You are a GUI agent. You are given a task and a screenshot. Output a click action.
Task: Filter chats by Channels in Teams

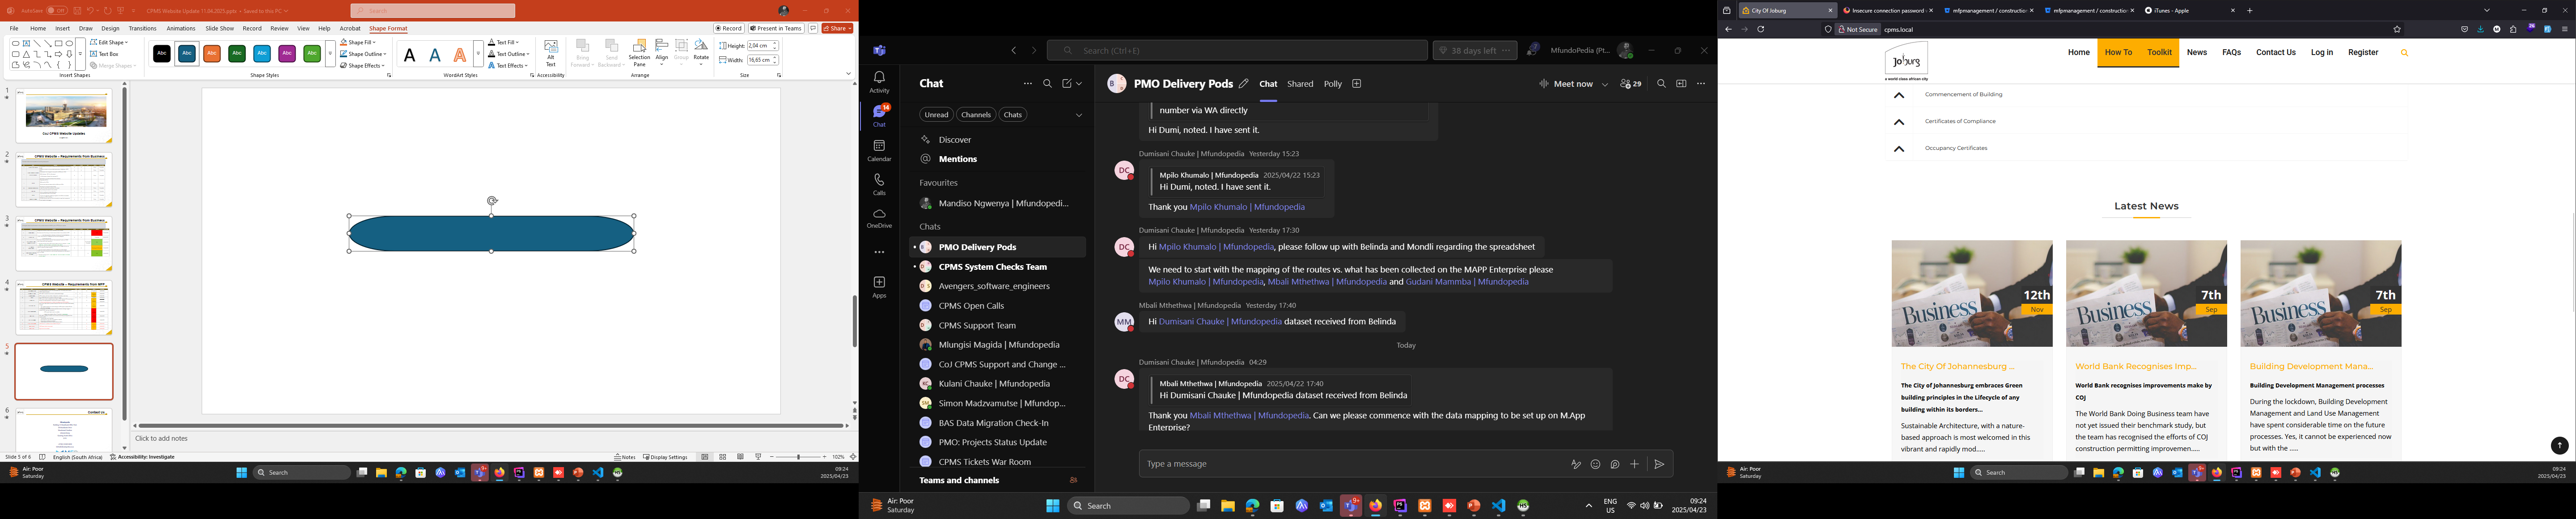pyautogui.click(x=976, y=115)
